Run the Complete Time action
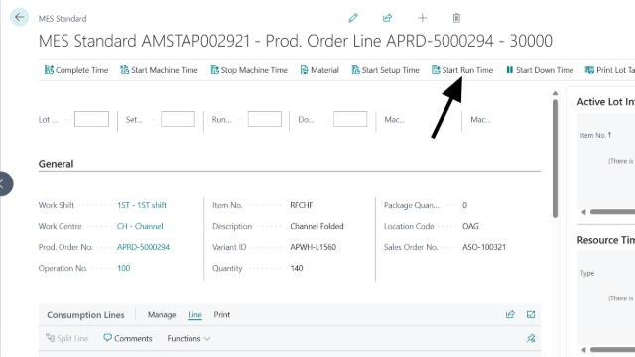635x357 pixels. (x=76, y=70)
